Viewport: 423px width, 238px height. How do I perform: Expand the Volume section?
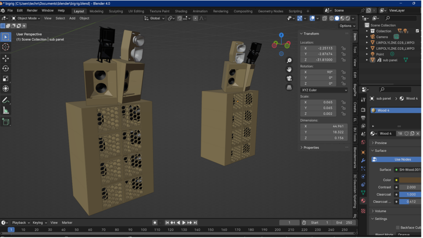380,212
